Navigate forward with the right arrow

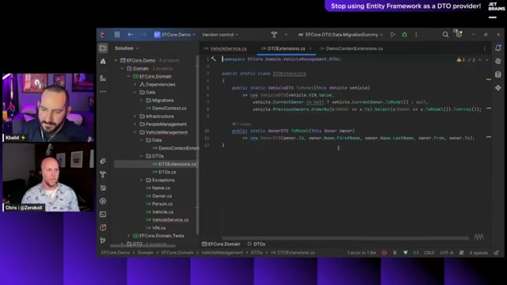(x=143, y=34)
